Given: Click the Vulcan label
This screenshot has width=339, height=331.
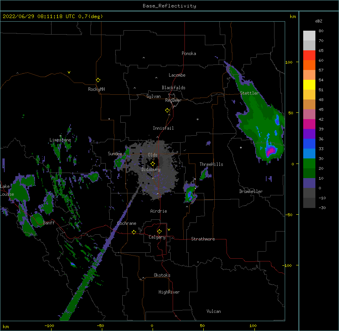Looking at the screenshot, I should tap(214, 311).
